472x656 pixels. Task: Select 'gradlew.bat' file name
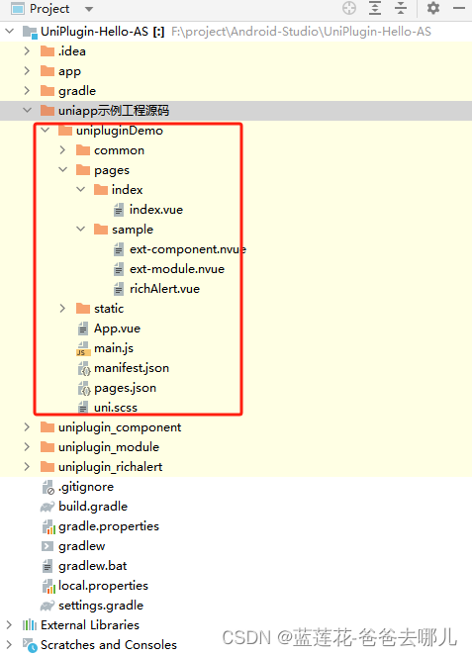point(92,566)
